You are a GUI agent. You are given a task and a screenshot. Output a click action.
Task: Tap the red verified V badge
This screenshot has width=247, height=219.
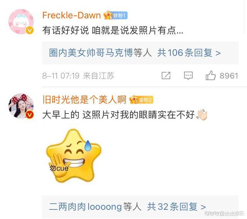pyautogui.click(x=29, y=115)
